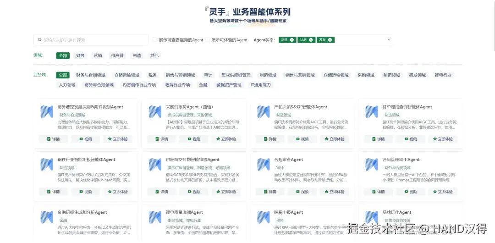The image size is (495, 243).
Task: Select 其他 in the 领域 filter
Action: 154,55
